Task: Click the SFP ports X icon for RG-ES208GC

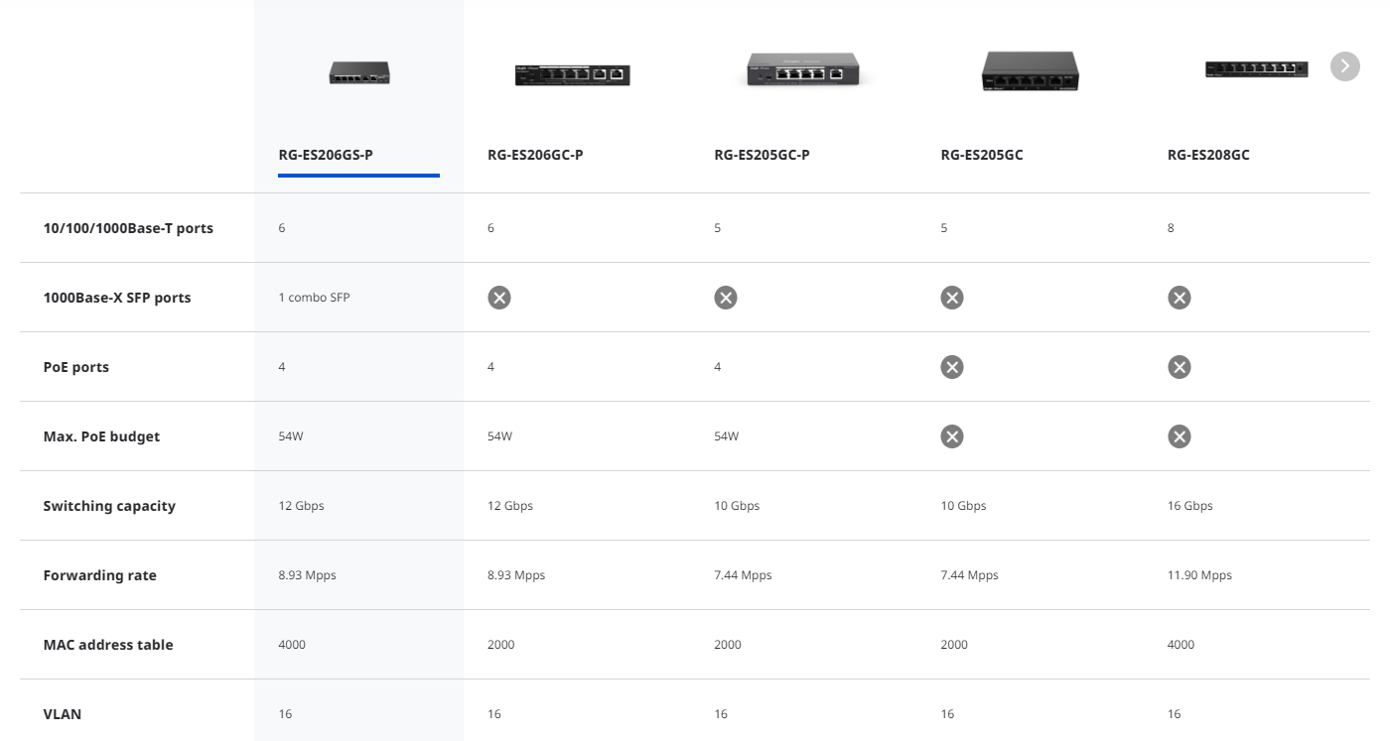Action: pyautogui.click(x=1180, y=298)
